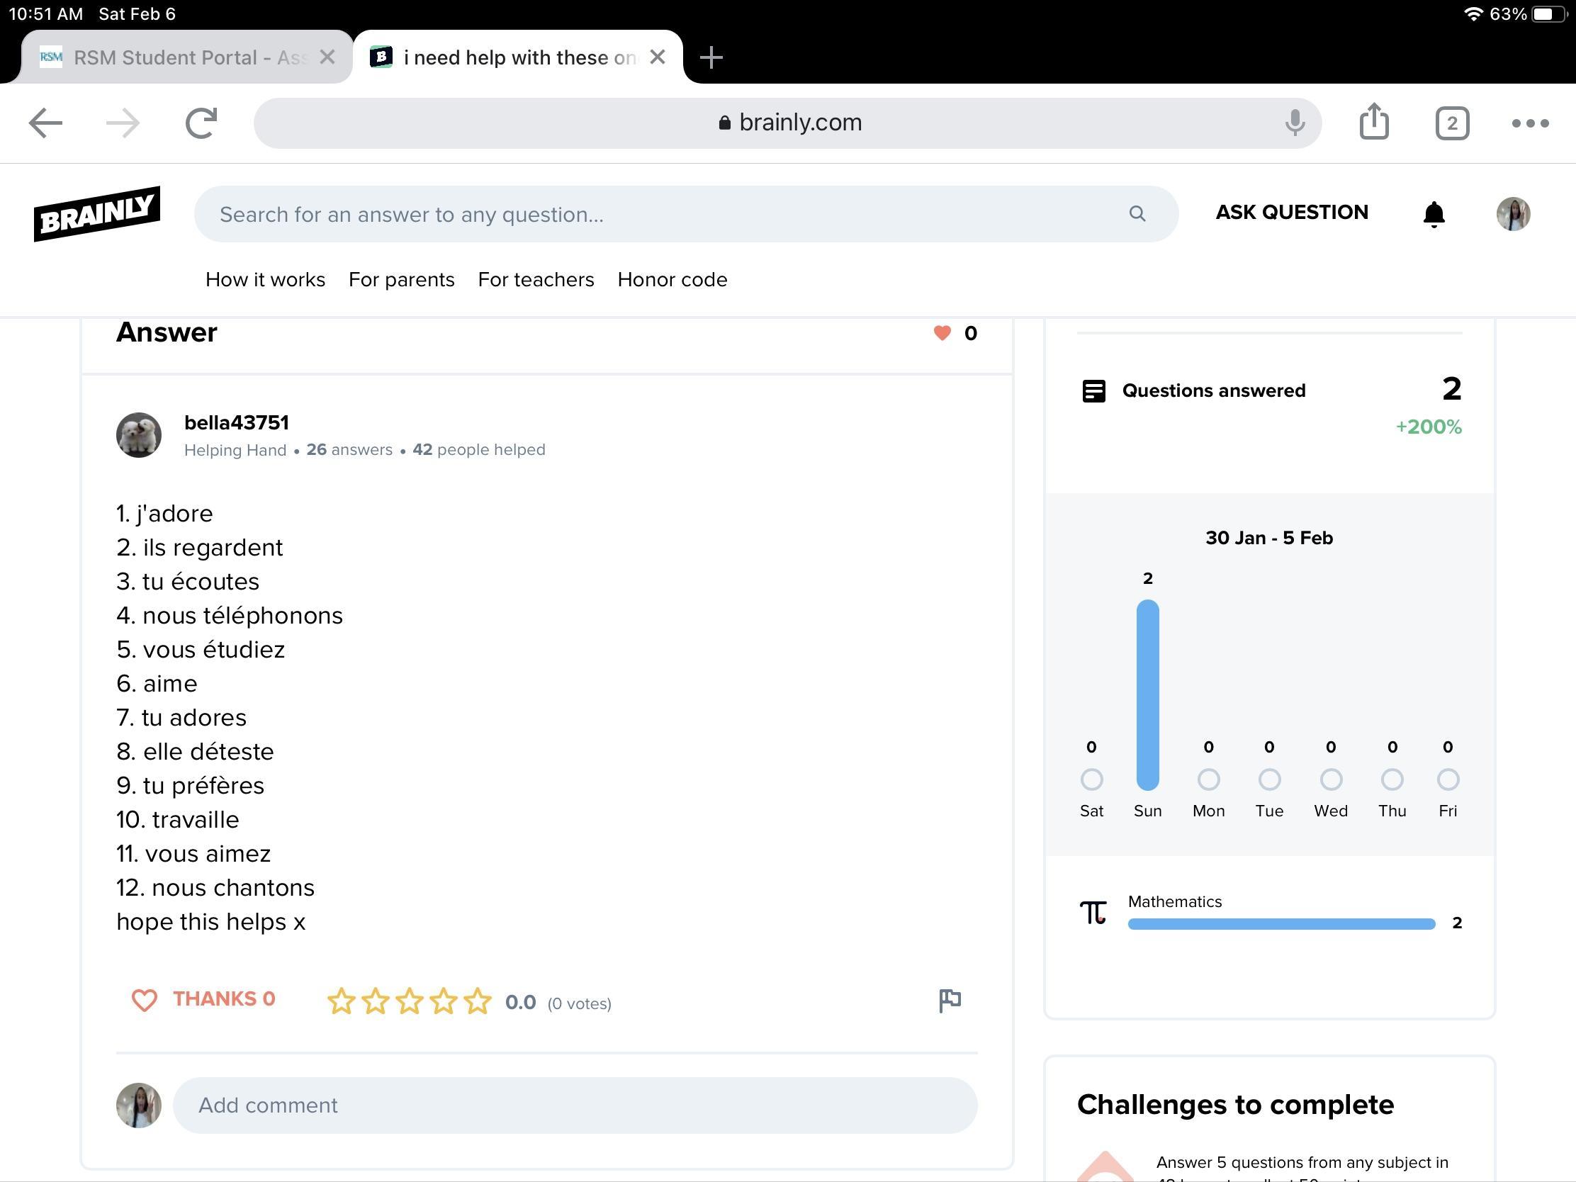Select the Sat day circle in chart
1576x1182 pixels.
pos(1091,779)
